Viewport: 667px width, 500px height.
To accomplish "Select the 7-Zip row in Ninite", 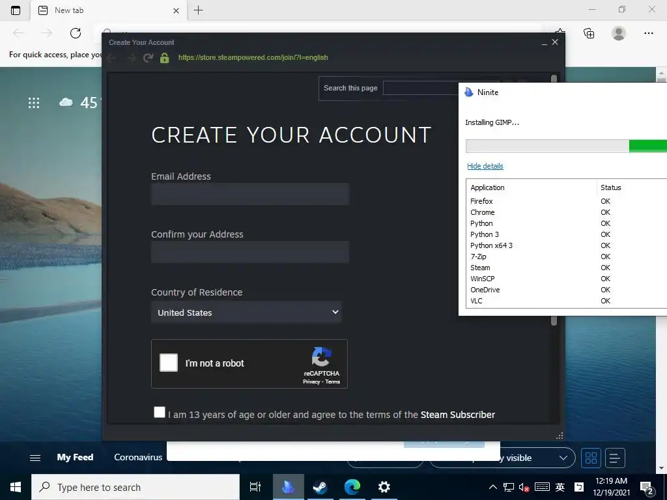I will pyautogui.click(x=567, y=257).
